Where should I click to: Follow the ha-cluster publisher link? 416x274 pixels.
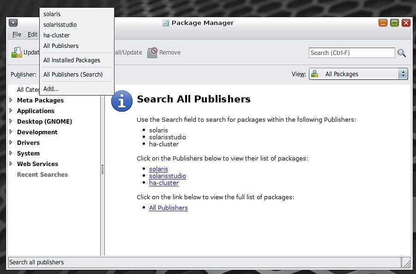tap(164, 183)
